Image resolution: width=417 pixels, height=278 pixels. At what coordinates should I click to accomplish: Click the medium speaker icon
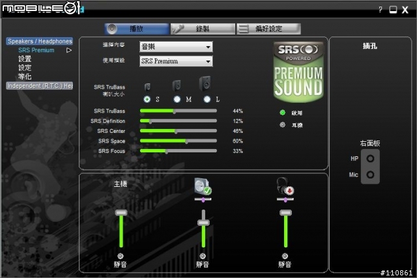coord(177,85)
